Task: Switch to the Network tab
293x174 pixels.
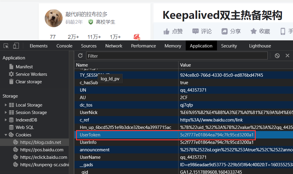Action: [114, 46]
